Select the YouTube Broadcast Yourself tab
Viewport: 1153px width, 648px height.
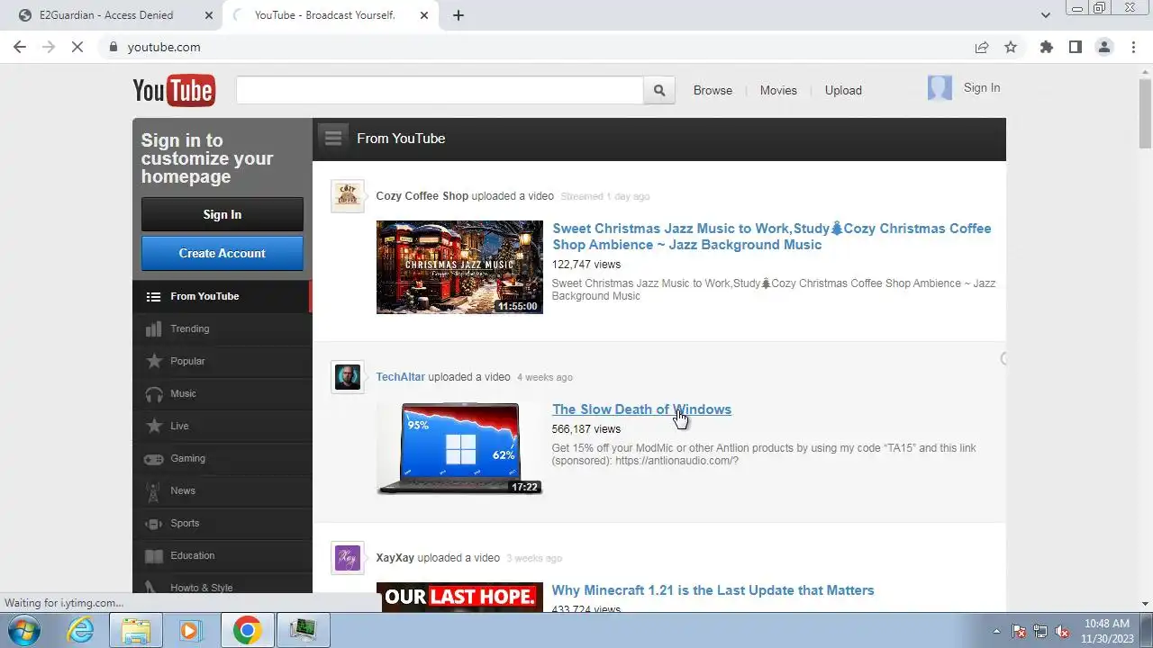click(x=324, y=15)
